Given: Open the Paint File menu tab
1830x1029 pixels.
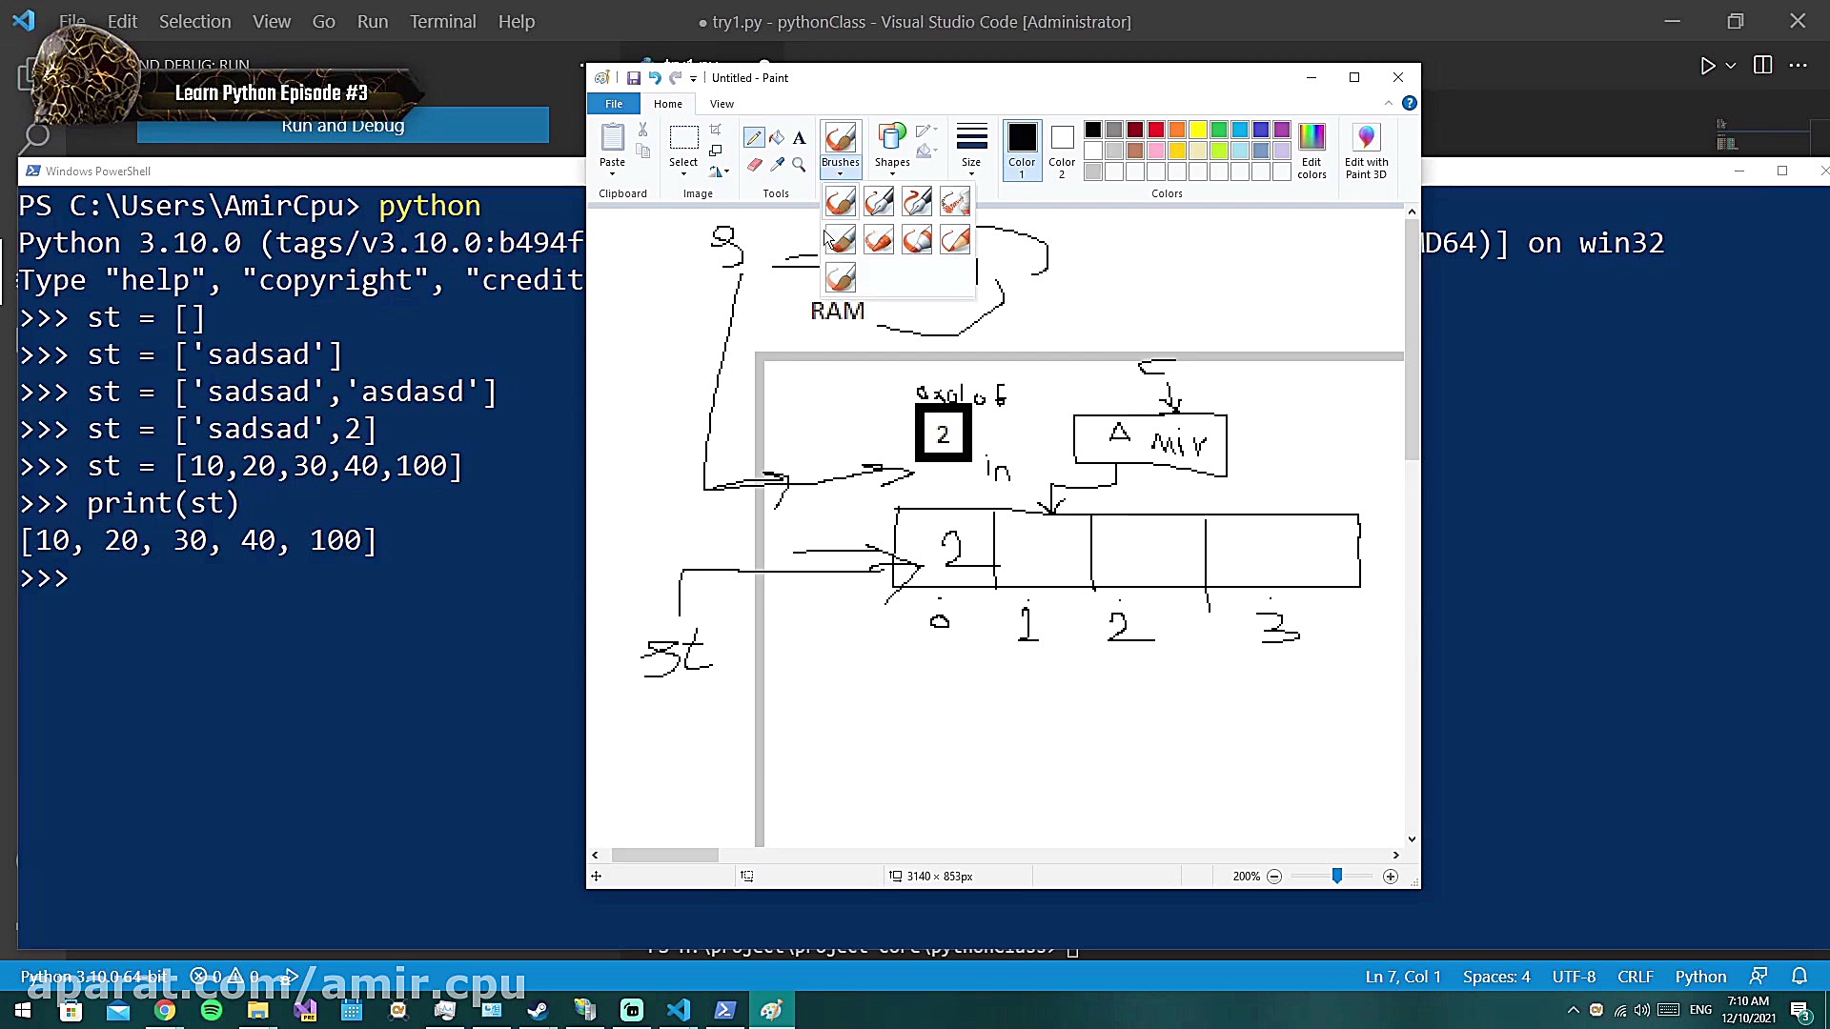Looking at the screenshot, I should click(614, 104).
